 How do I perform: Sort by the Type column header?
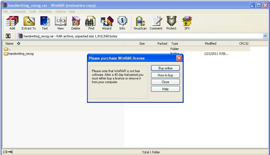186,44
